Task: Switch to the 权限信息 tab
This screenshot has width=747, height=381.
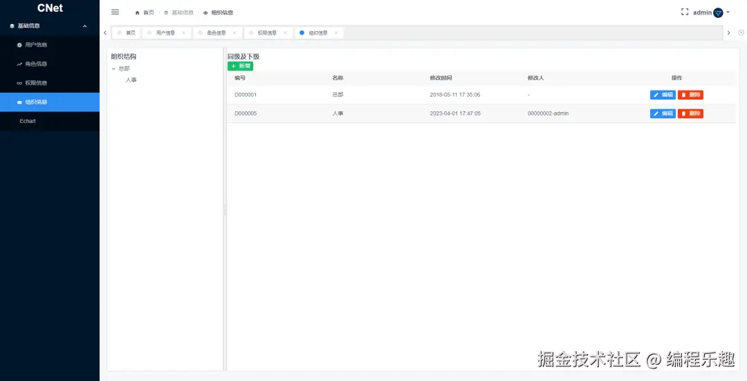Action: pyautogui.click(x=267, y=33)
